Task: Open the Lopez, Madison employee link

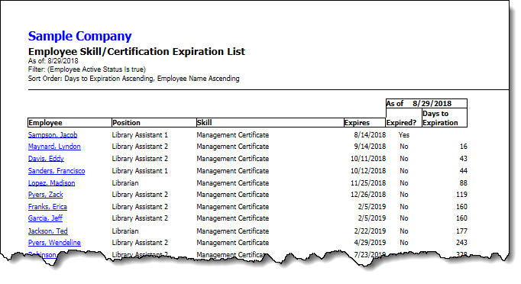Action: (51, 183)
